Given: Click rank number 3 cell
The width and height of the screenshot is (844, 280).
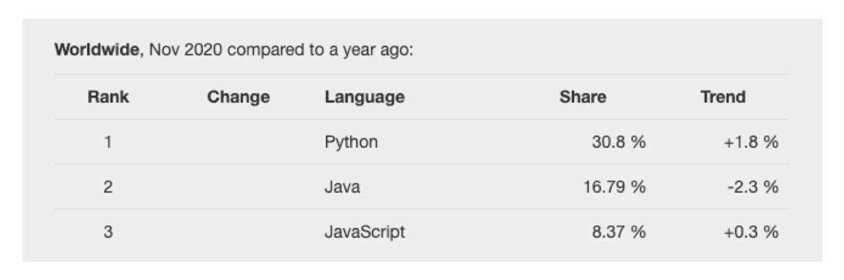Looking at the screenshot, I should click(108, 232).
